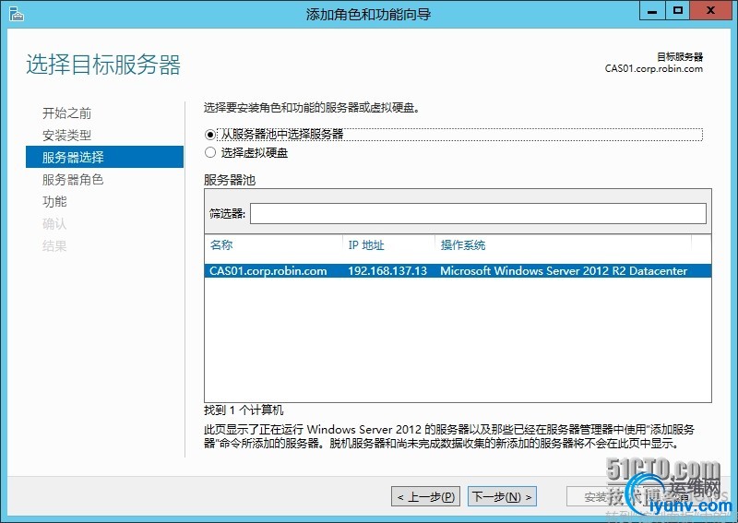Click the Windows Server 2012 R2 Datacenter cell
This screenshot has width=738, height=523.
pos(564,270)
